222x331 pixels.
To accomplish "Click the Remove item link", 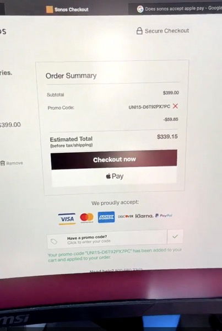I will pos(12,163).
